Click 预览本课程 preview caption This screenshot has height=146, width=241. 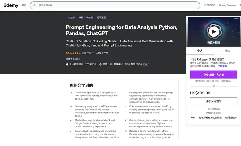[214, 43]
